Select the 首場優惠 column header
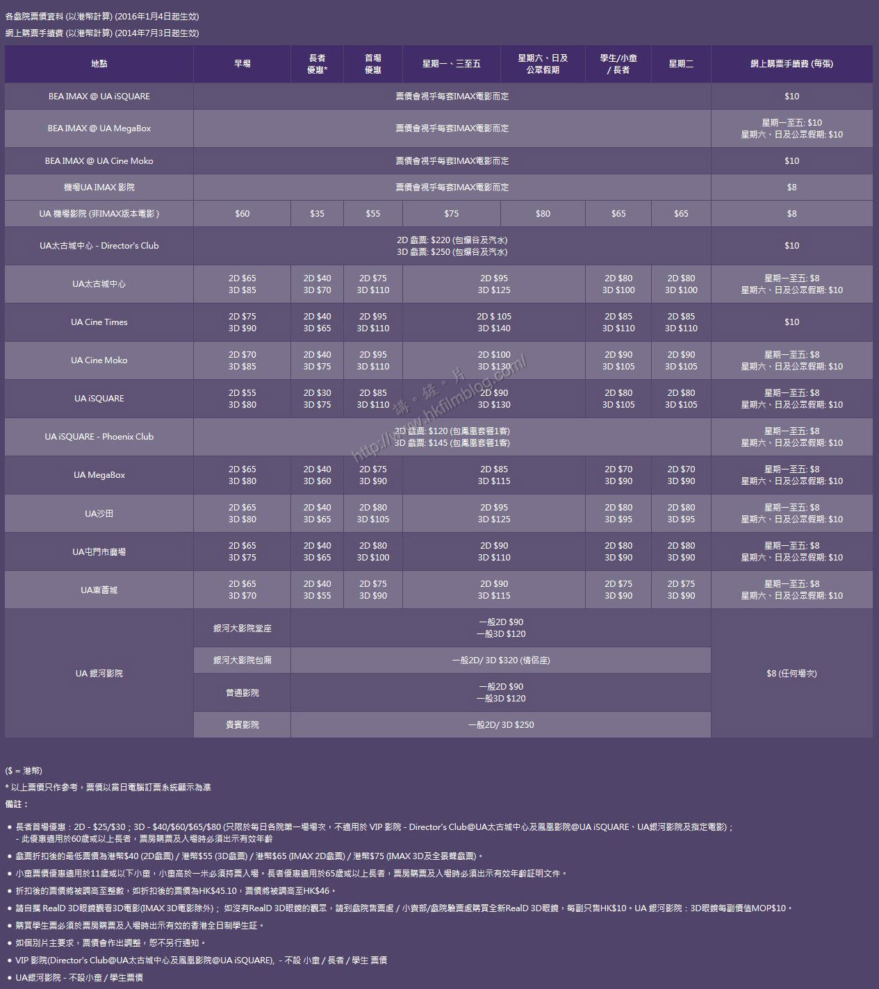Image resolution: width=879 pixels, height=989 pixels. [373, 63]
